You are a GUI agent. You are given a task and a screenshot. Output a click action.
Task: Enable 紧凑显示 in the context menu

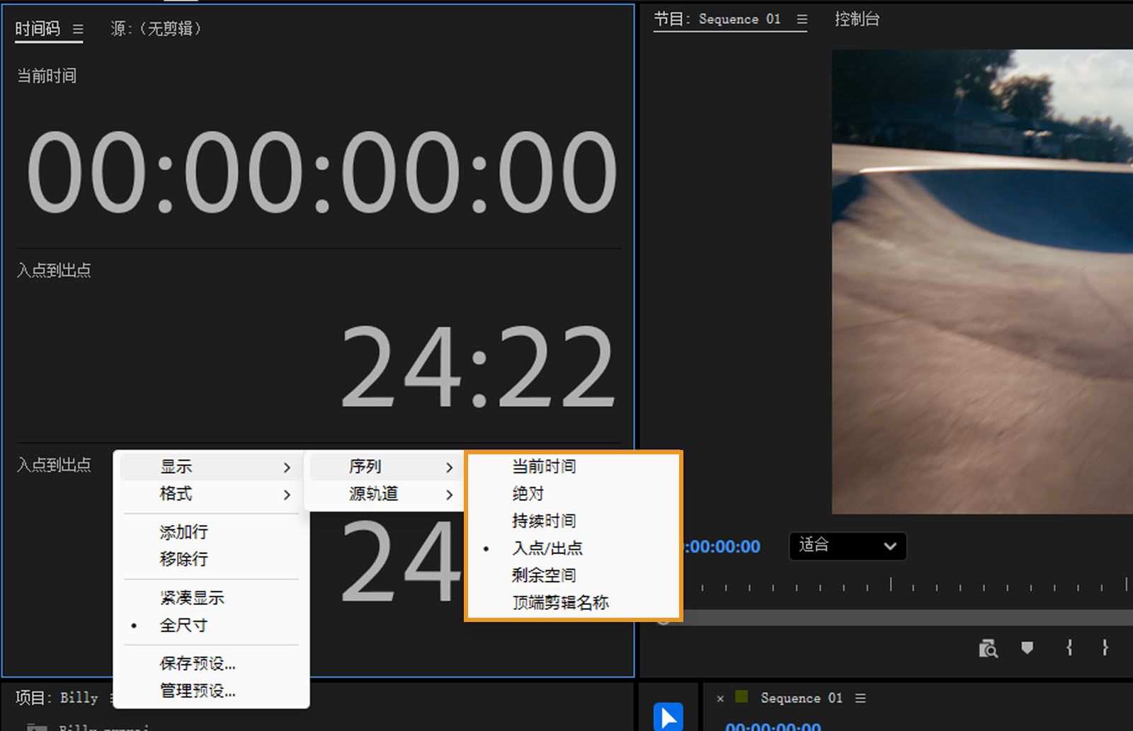click(x=192, y=597)
